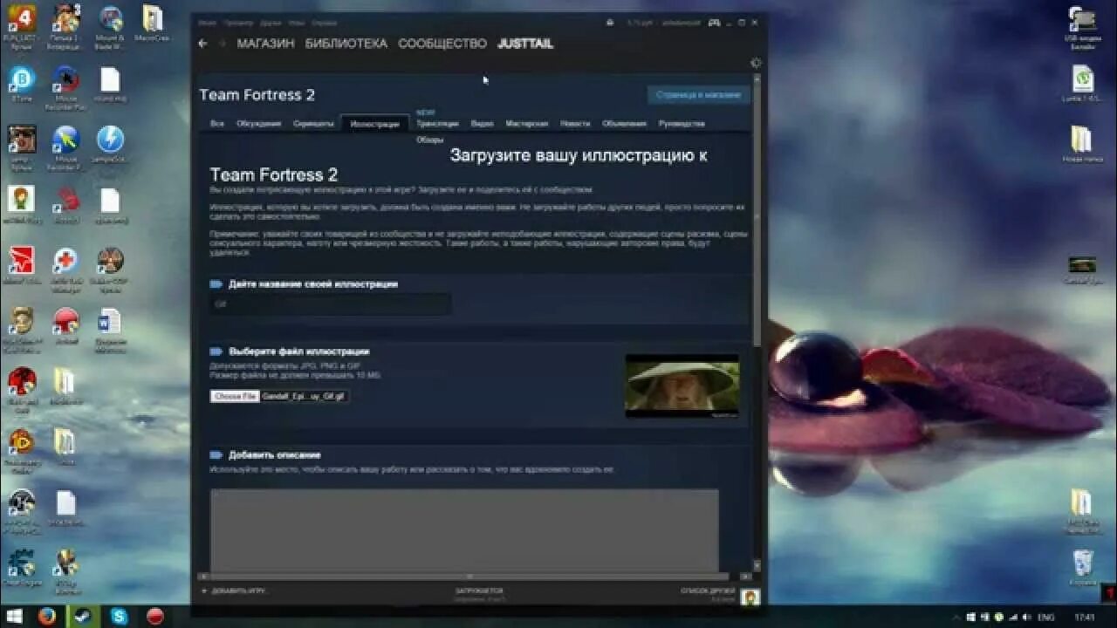Click the ENG language indicator
The image size is (1117, 628).
(1045, 618)
